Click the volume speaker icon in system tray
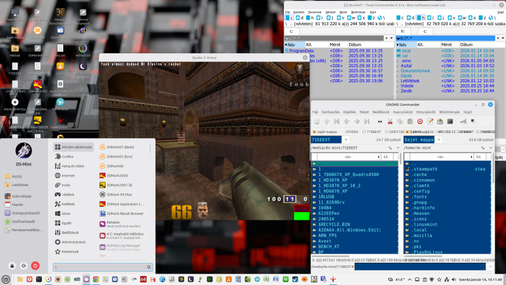 pos(454,279)
